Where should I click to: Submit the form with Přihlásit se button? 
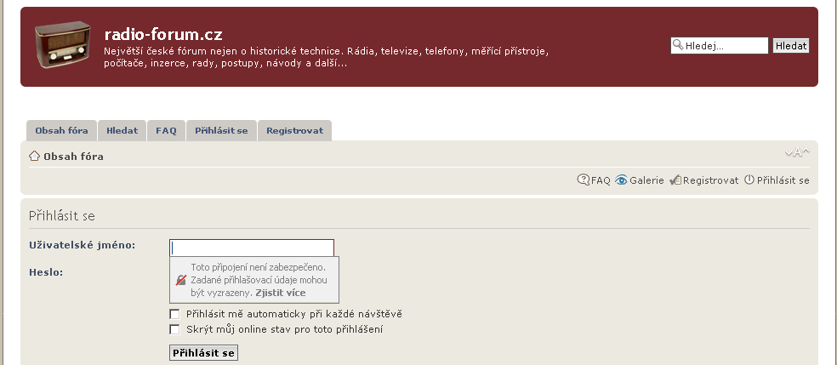[x=203, y=352]
